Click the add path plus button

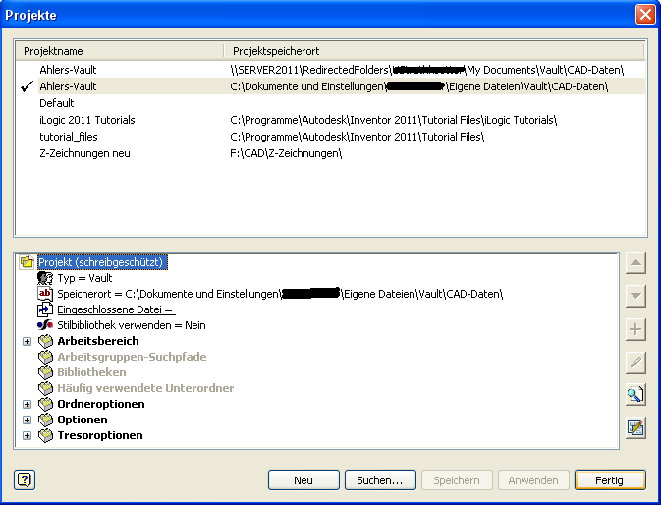[635, 329]
